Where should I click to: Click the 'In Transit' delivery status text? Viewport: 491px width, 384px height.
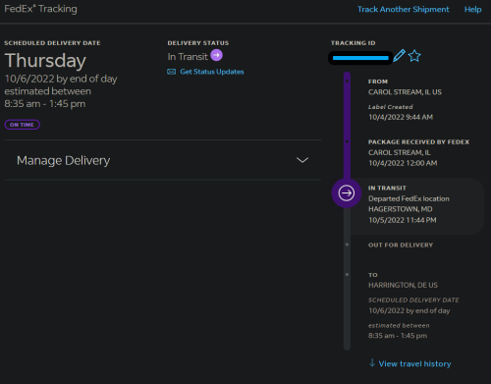[188, 57]
